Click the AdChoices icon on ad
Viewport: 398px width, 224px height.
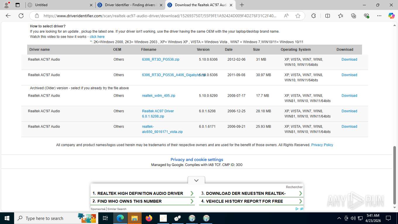[x=297, y=209]
